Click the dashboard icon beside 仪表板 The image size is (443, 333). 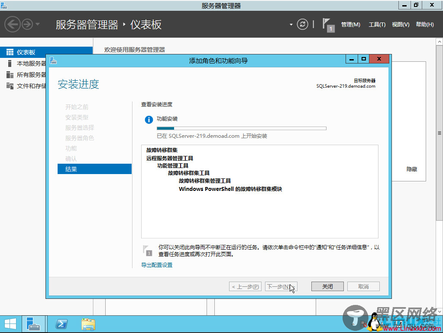tap(10, 52)
